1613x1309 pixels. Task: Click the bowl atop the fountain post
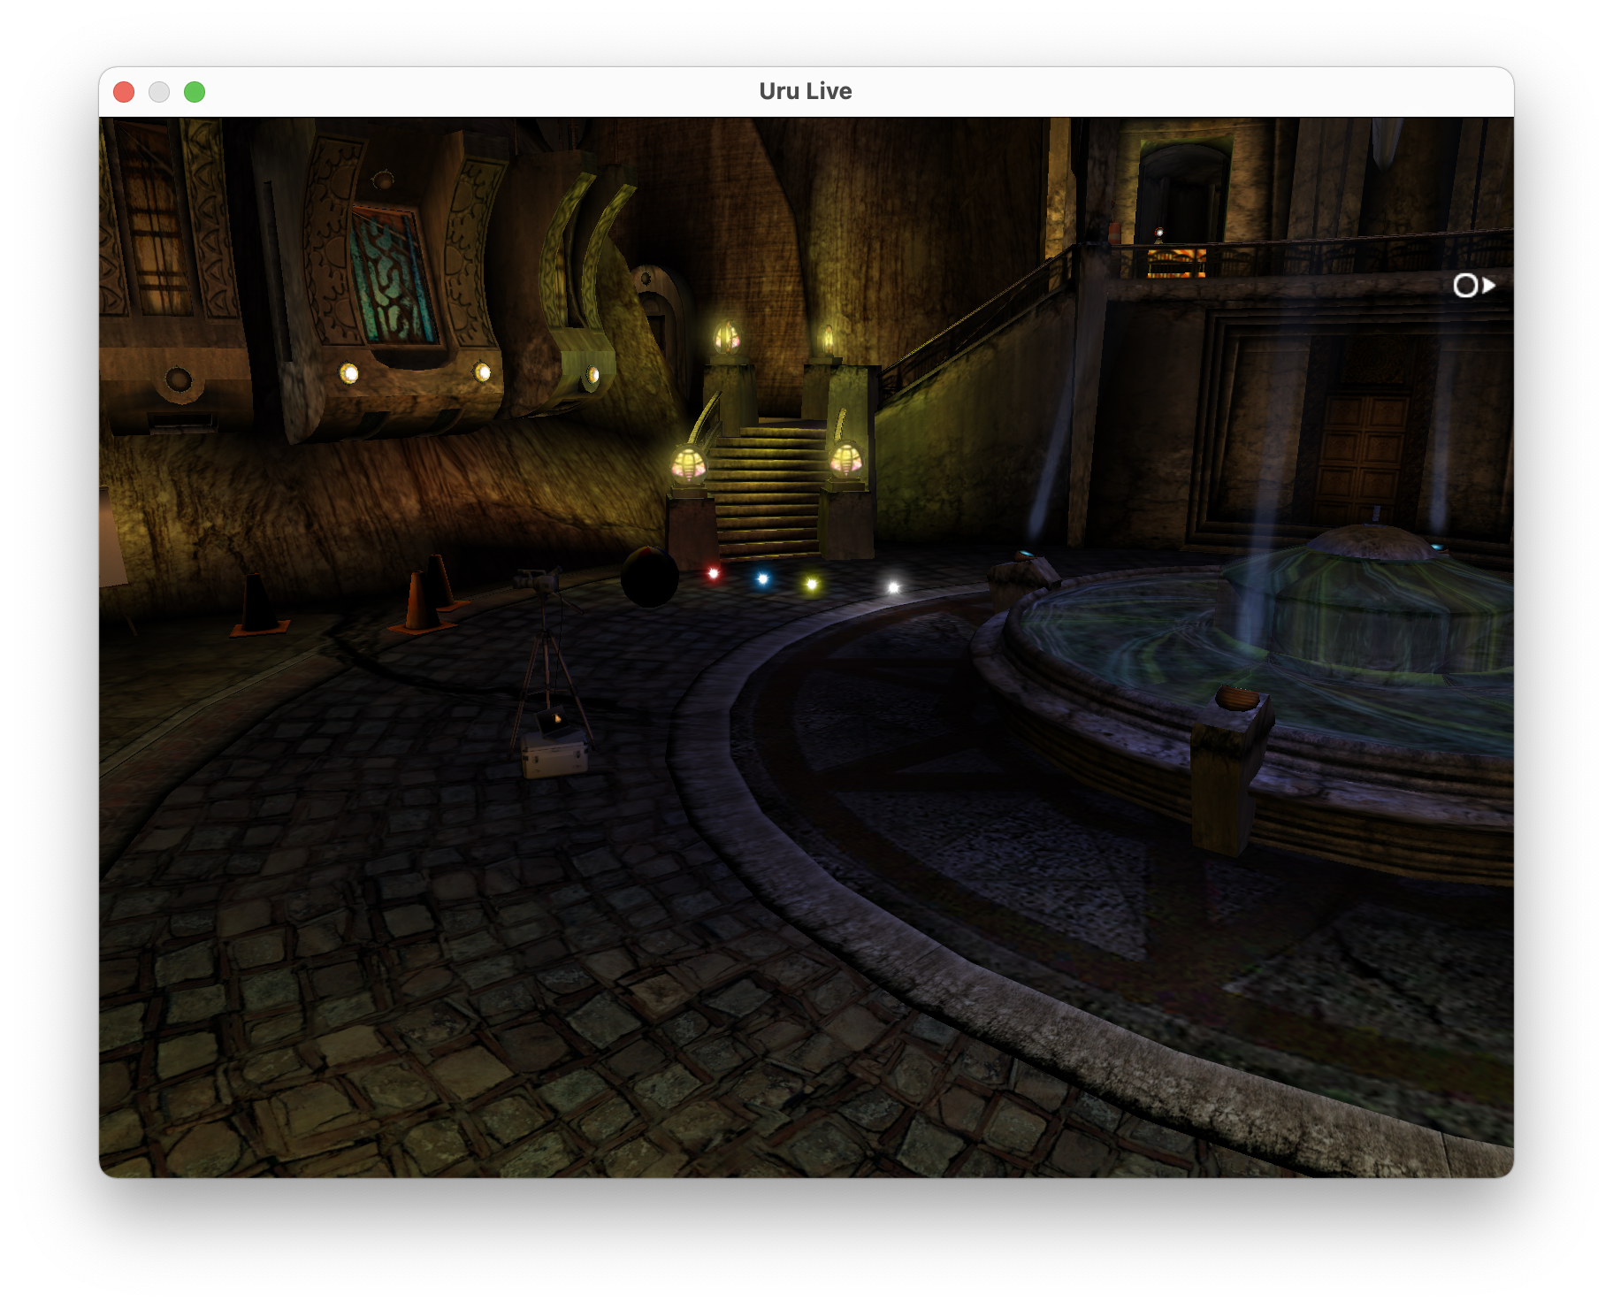pos(1236,699)
